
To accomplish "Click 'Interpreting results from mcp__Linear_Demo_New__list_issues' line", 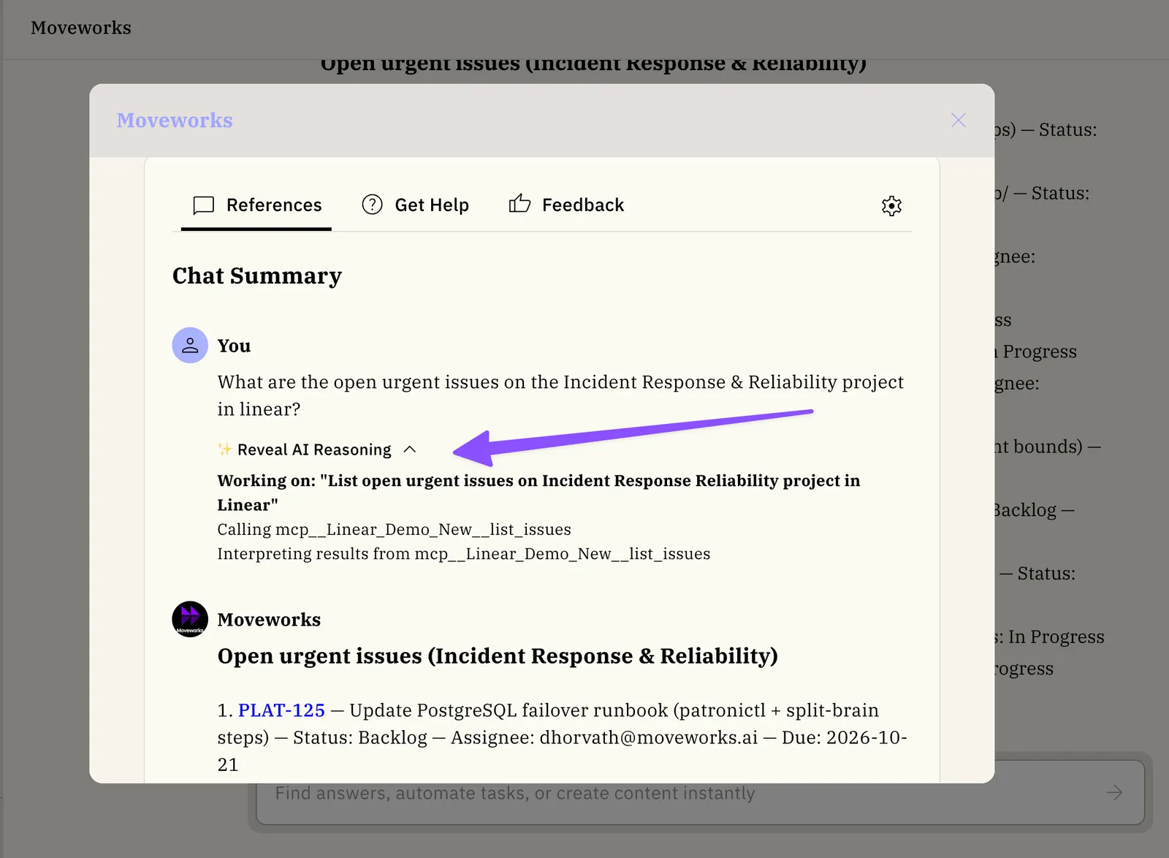I will (464, 553).
